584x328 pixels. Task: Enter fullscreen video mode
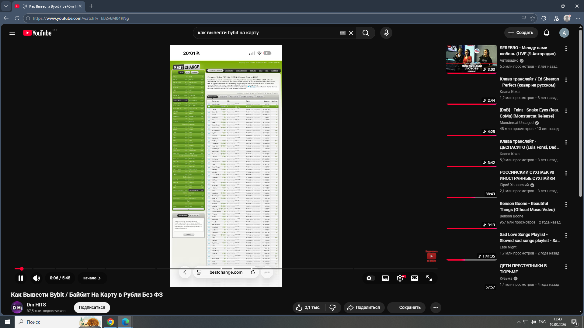(429, 278)
